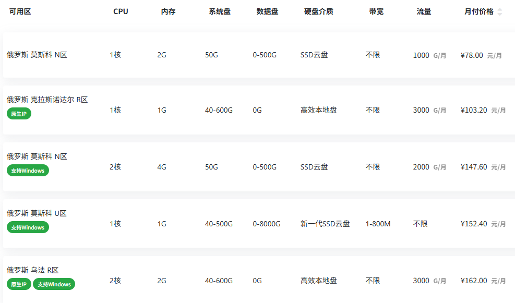This screenshot has width=515, height=303.
Task: Click 不限 traffic in 莫斯科 U区 row
Action: pos(420,224)
